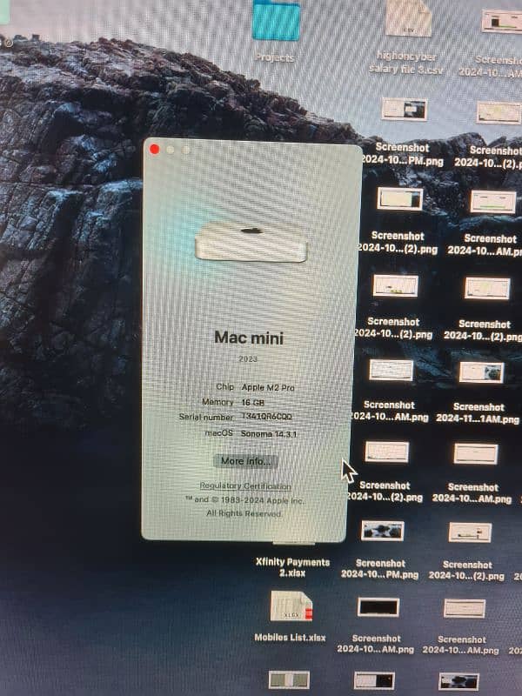
Task: Click the Mac mini device image
Action: click(x=251, y=242)
